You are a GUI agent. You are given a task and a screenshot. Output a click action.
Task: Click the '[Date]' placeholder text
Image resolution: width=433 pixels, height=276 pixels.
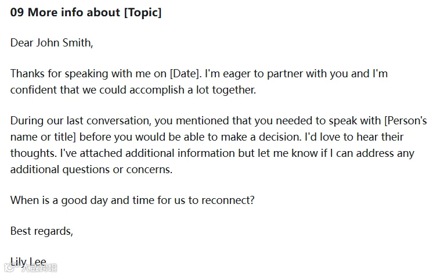tap(184, 74)
